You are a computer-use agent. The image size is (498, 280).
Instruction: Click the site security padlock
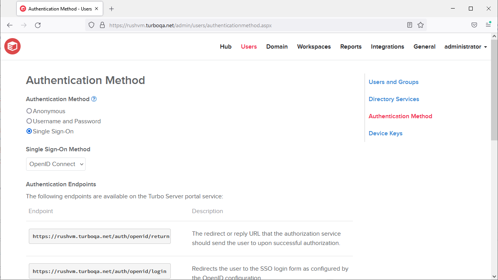click(x=102, y=25)
